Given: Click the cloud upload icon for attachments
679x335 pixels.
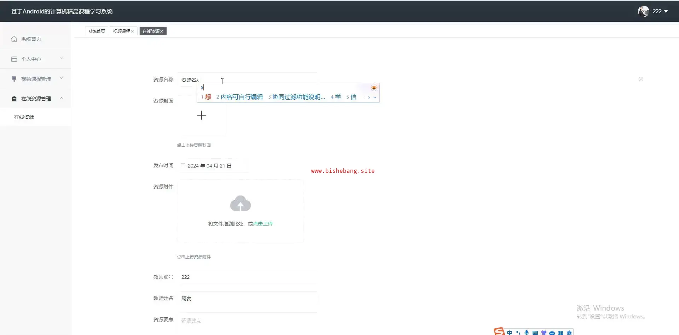Looking at the screenshot, I should coord(240,203).
